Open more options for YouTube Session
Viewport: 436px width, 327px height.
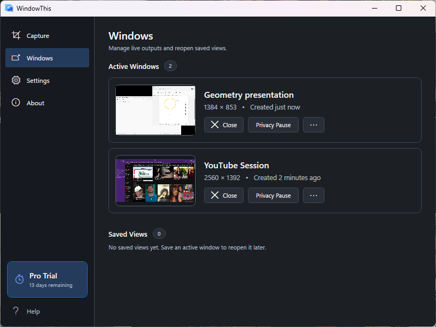(x=314, y=196)
